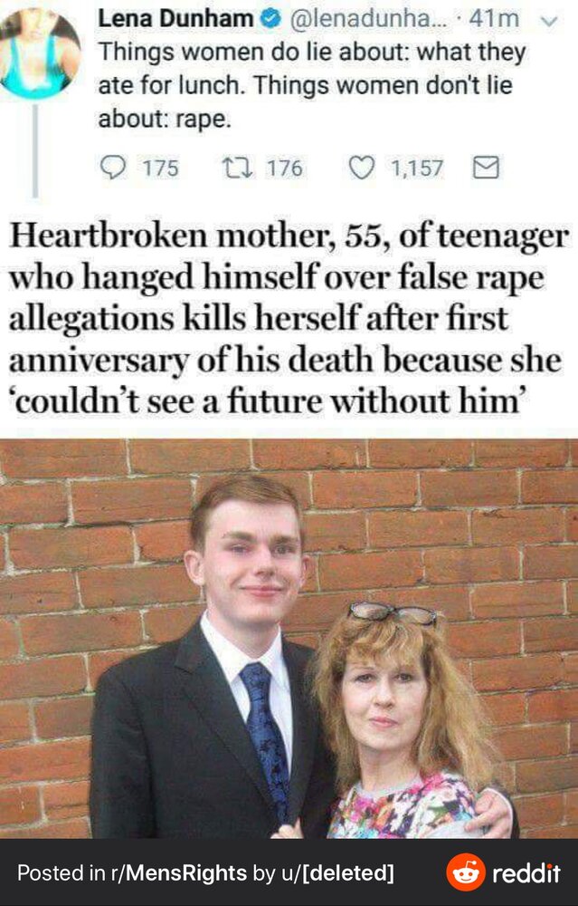Open the Lena Dunham display name

pyautogui.click(x=176, y=19)
